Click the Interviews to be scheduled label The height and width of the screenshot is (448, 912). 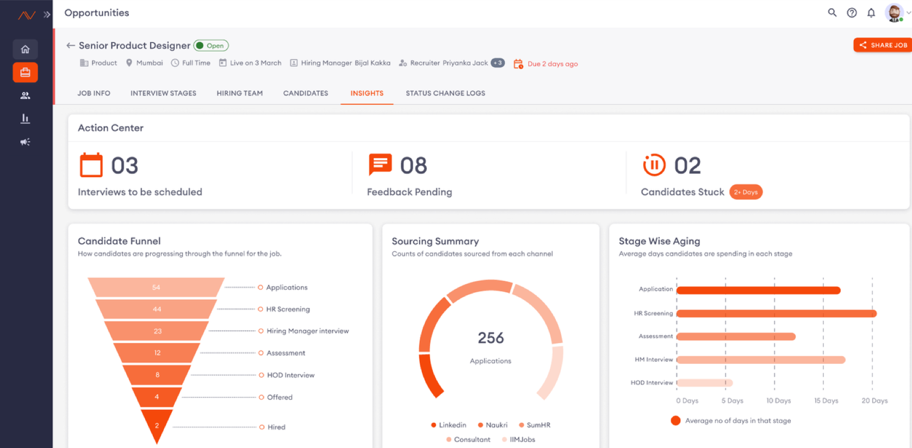click(140, 192)
